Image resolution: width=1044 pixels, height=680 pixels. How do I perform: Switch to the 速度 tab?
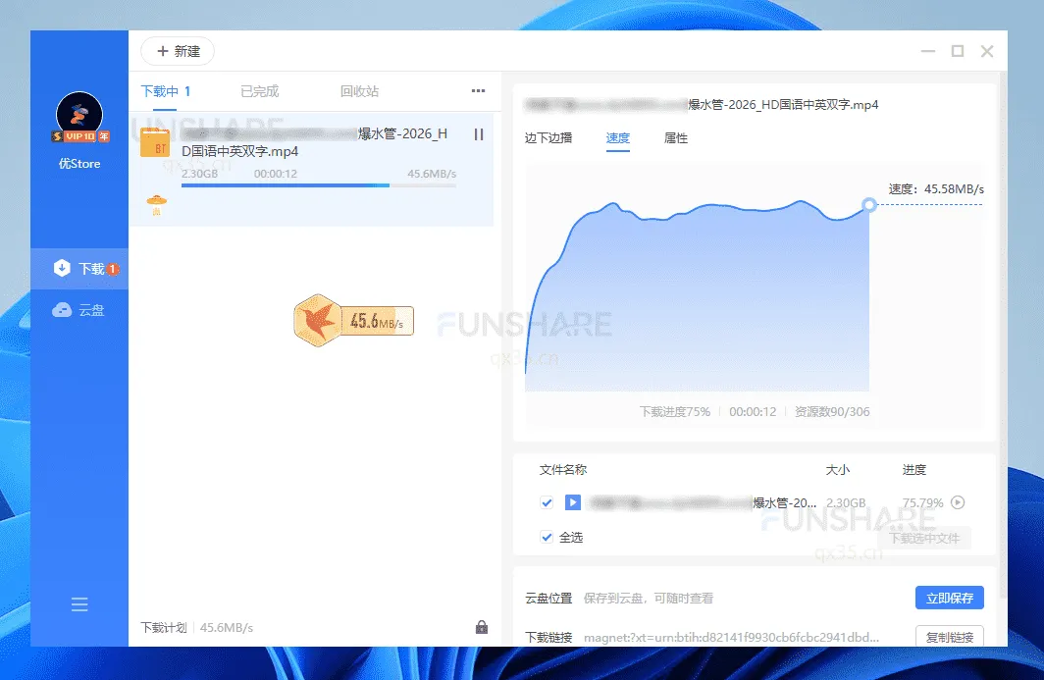pos(618,138)
